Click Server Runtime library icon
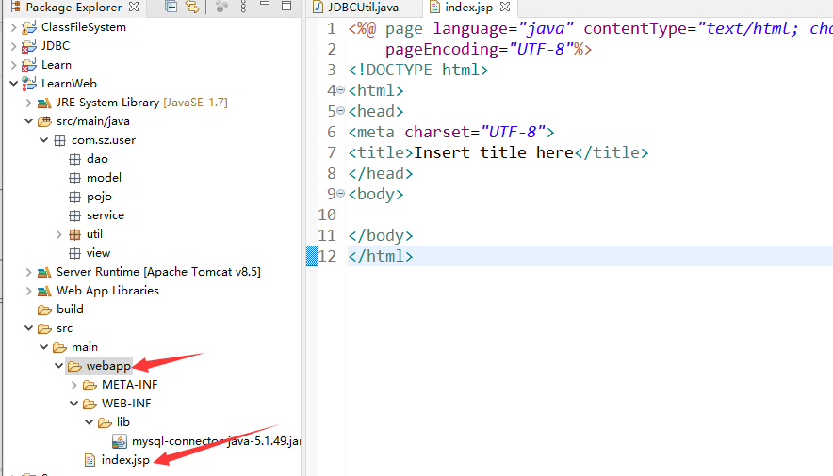The height and width of the screenshot is (476, 833). click(44, 272)
